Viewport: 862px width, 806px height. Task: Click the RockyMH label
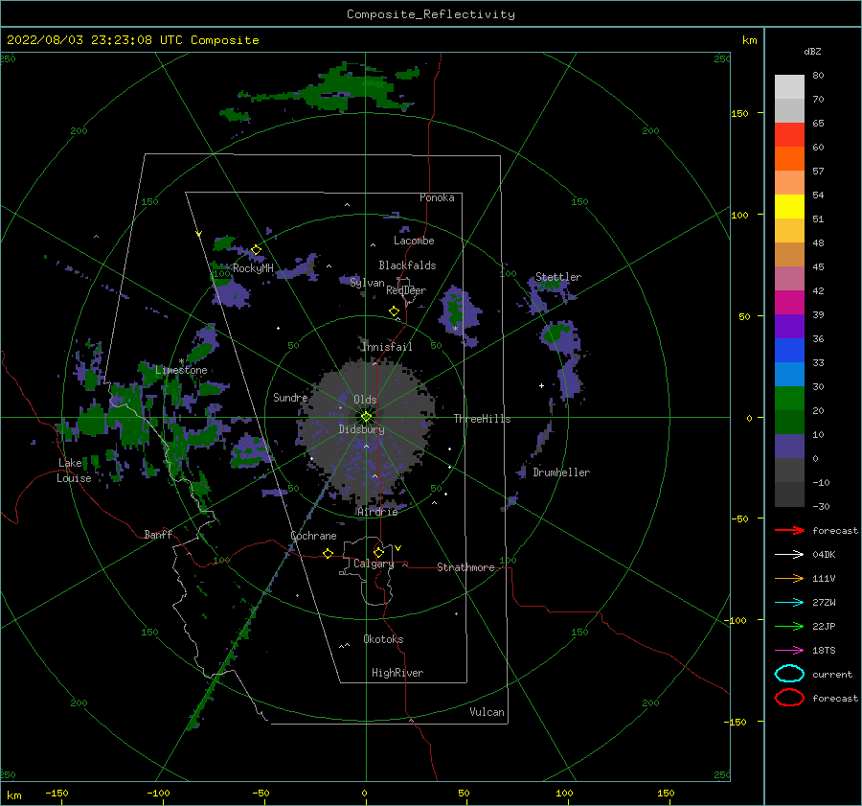click(x=253, y=268)
